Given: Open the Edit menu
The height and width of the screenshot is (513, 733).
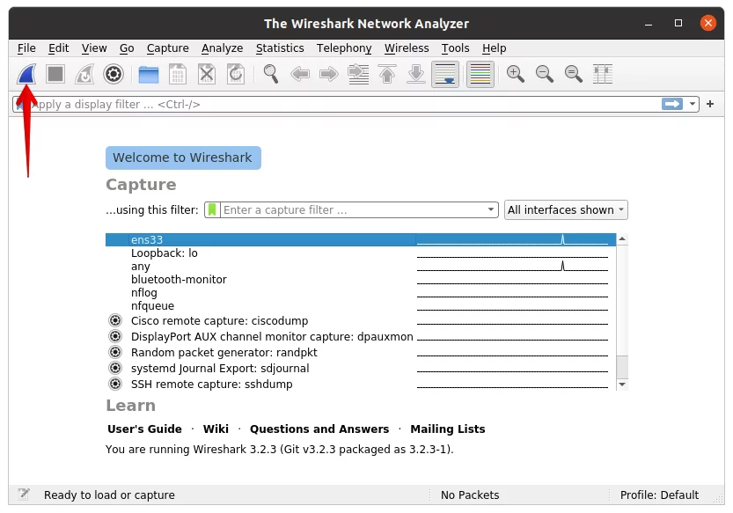Looking at the screenshot, I should point(58,48).
